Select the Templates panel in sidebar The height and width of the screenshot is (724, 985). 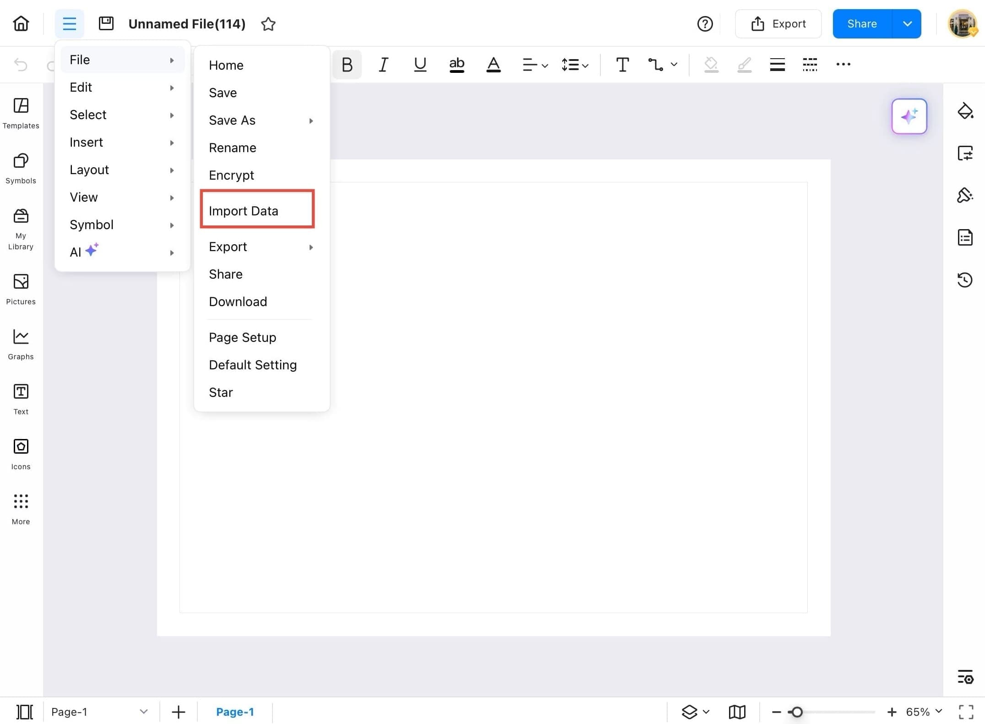tap(21, 113)
